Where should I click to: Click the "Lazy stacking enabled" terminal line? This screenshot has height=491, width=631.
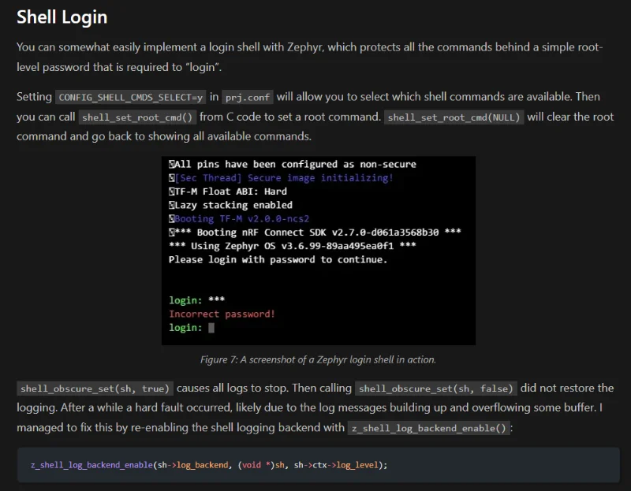233,205
